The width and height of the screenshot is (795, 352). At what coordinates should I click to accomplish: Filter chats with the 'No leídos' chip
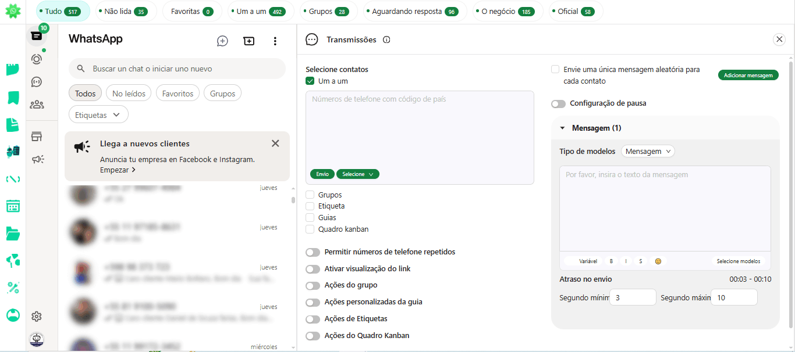[x=129, y=94]
